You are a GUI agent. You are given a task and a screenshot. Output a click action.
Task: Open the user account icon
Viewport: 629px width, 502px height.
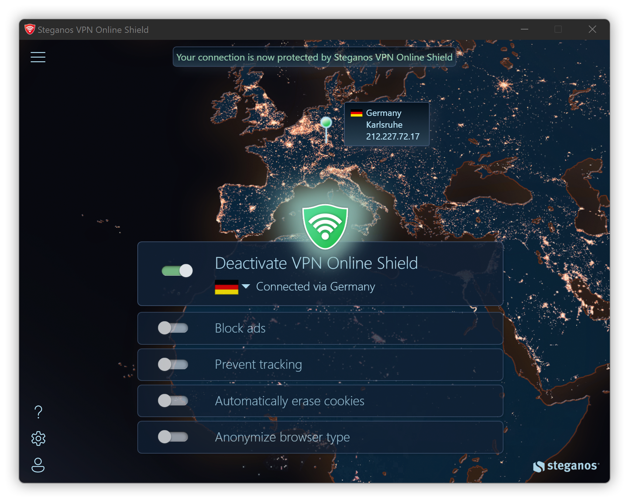[38, 465]
